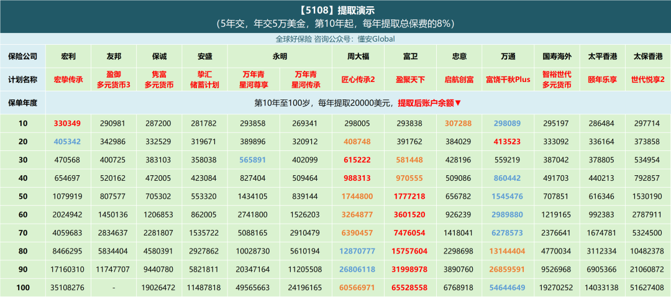
Task: Click the orange value 307288
Action: [x=459, y=124]
